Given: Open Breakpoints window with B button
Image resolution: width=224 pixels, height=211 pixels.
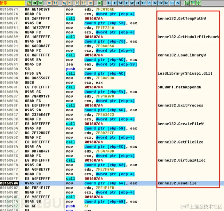Looking at the screenshot, I should point(161,3).
